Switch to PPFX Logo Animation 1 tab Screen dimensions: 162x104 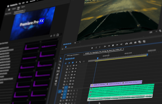click(73, 55)
